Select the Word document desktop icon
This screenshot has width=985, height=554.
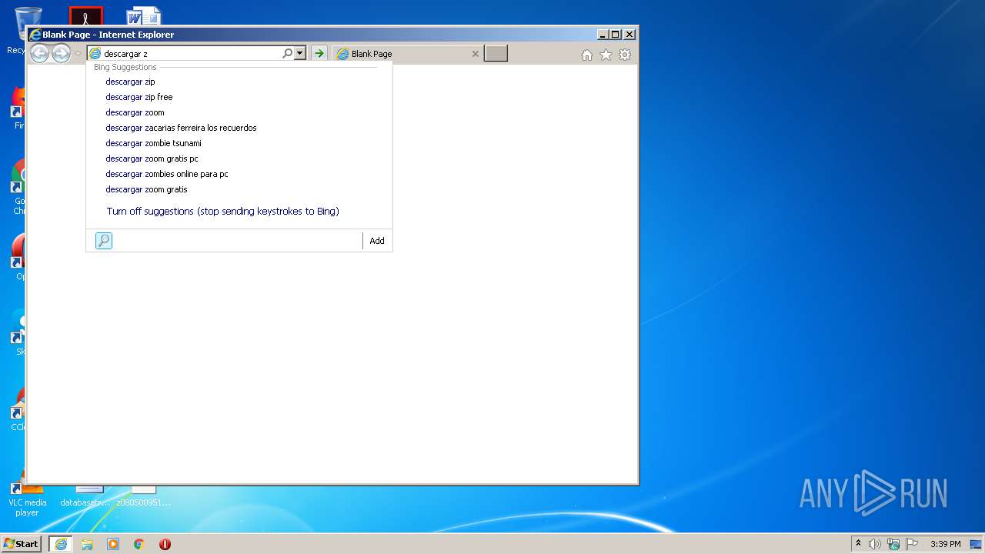(x=144, y=15)
